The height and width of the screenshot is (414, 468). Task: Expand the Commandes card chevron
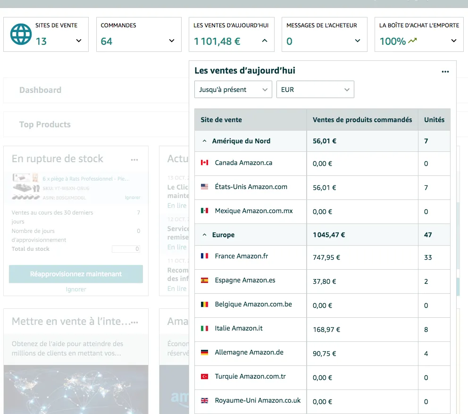click(x=172, y=41)
